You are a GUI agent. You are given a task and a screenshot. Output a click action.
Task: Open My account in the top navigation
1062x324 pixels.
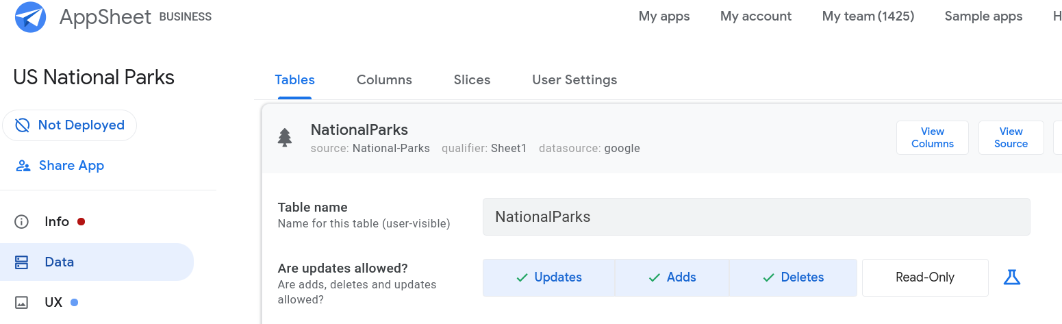click(x=756, y=16)
